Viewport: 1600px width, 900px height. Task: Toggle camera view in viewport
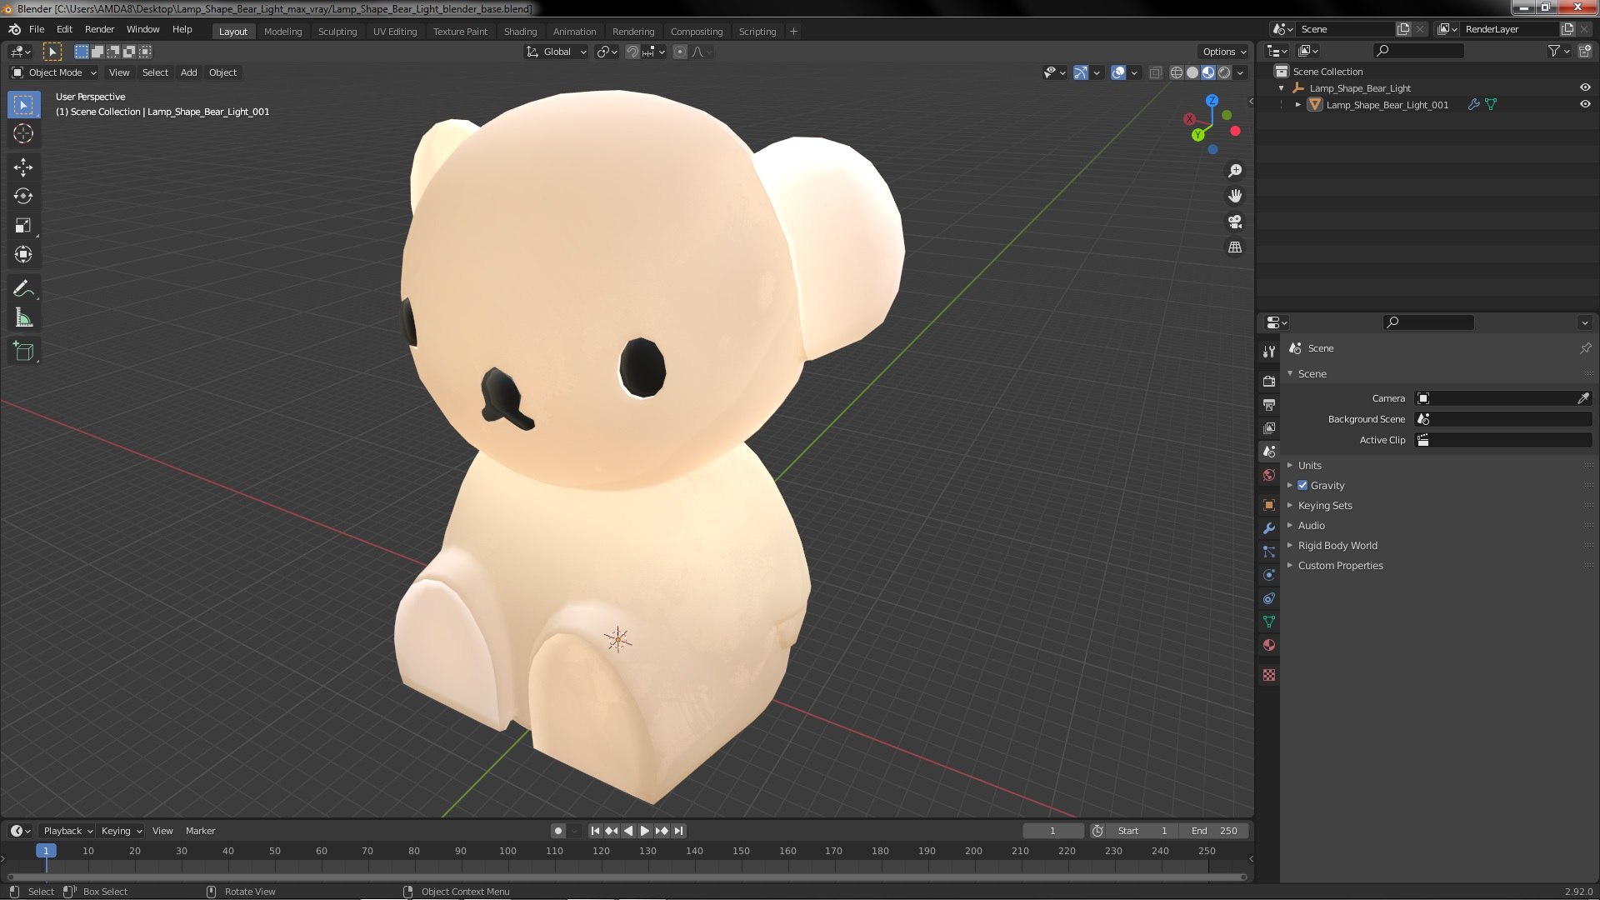tap(1235, 222)
